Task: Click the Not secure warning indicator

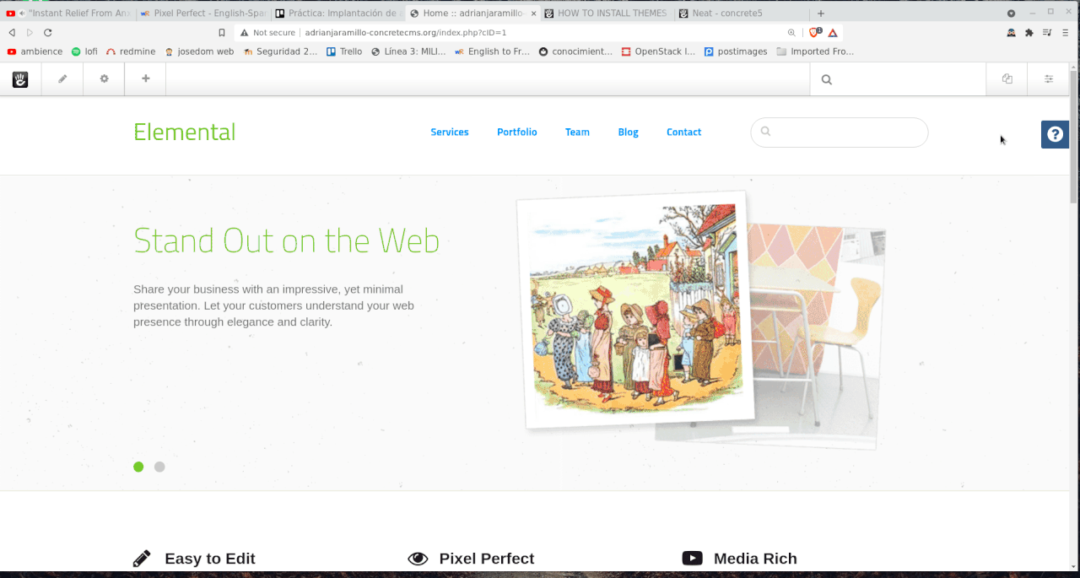Action: pos(267,32)
